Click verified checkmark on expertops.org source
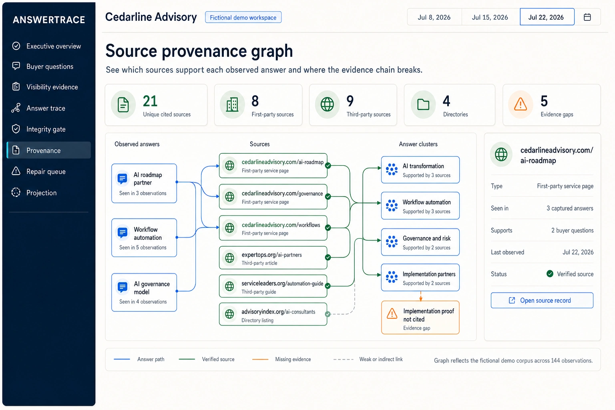 tap(328, 257)
